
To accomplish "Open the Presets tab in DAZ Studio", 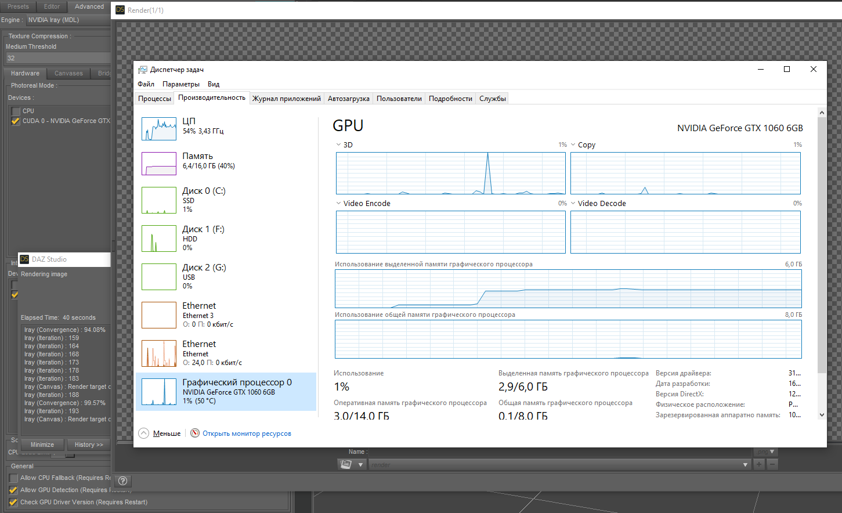I will 18,6.
